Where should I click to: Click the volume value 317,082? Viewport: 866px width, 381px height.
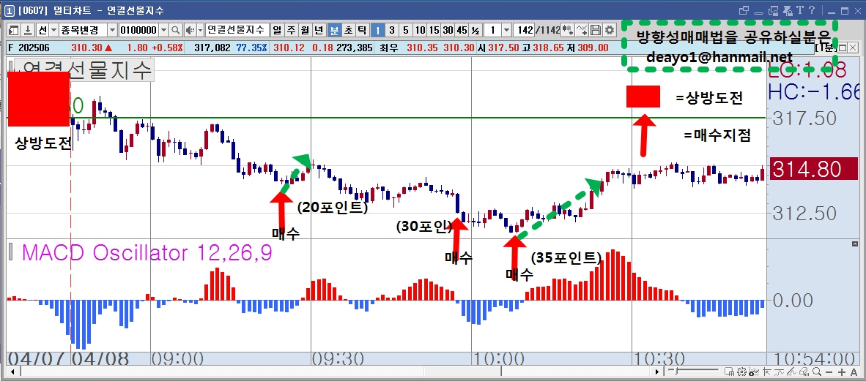point(212,48)
